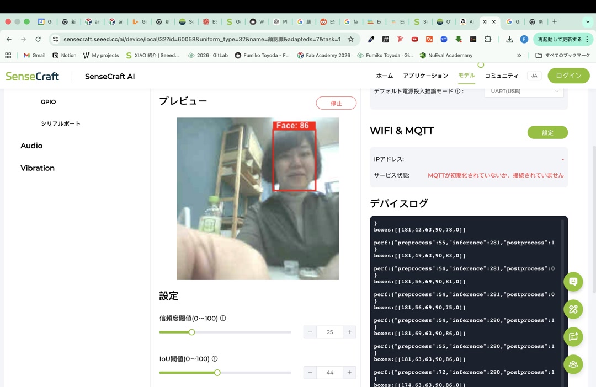Viewport: 596px width, 387px height.
Task: Click the community people group floating icon
Action: pos(573,364)
